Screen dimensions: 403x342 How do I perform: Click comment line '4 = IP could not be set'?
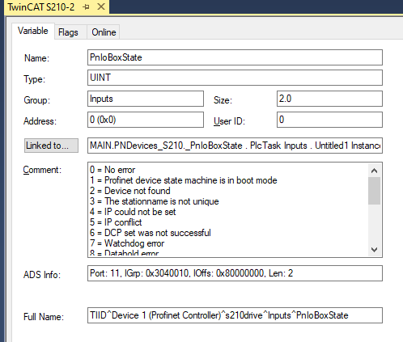click(133, 212)
